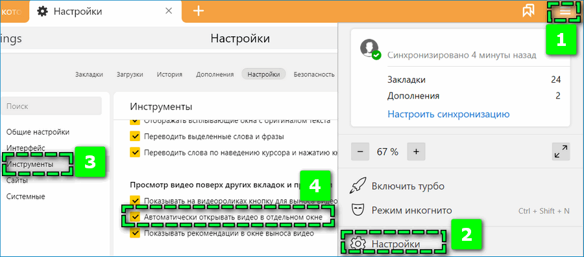
Task: Click the Закладки count row
Action: click(x=474, y=80)
